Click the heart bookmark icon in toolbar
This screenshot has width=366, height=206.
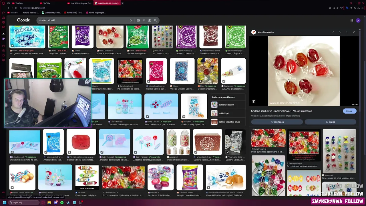pyautogui.click(x=341, y=8)
